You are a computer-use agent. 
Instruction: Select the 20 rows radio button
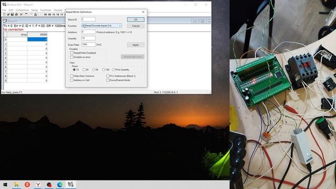[84, 70]
